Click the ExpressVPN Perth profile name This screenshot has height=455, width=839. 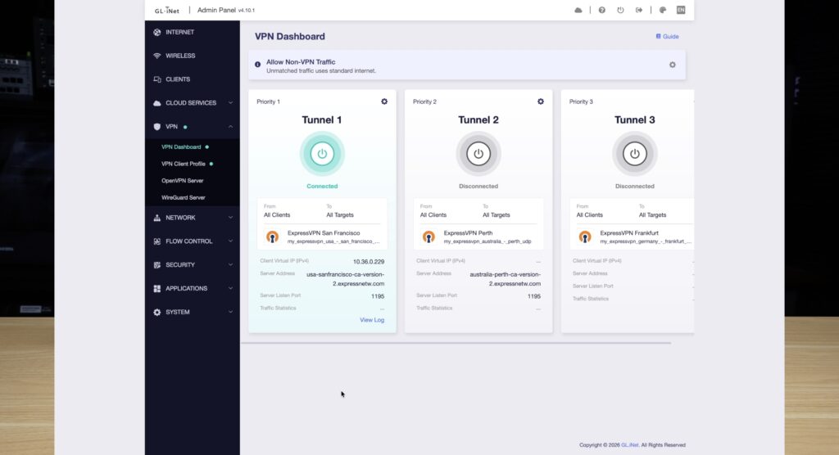coord(468,233)
